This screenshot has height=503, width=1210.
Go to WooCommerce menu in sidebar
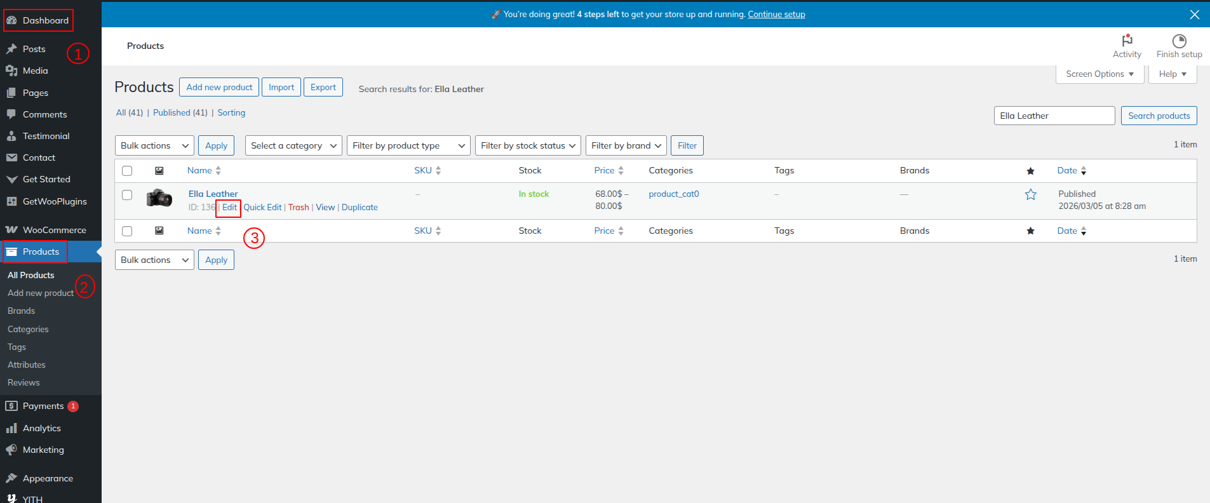coord(54,230)
